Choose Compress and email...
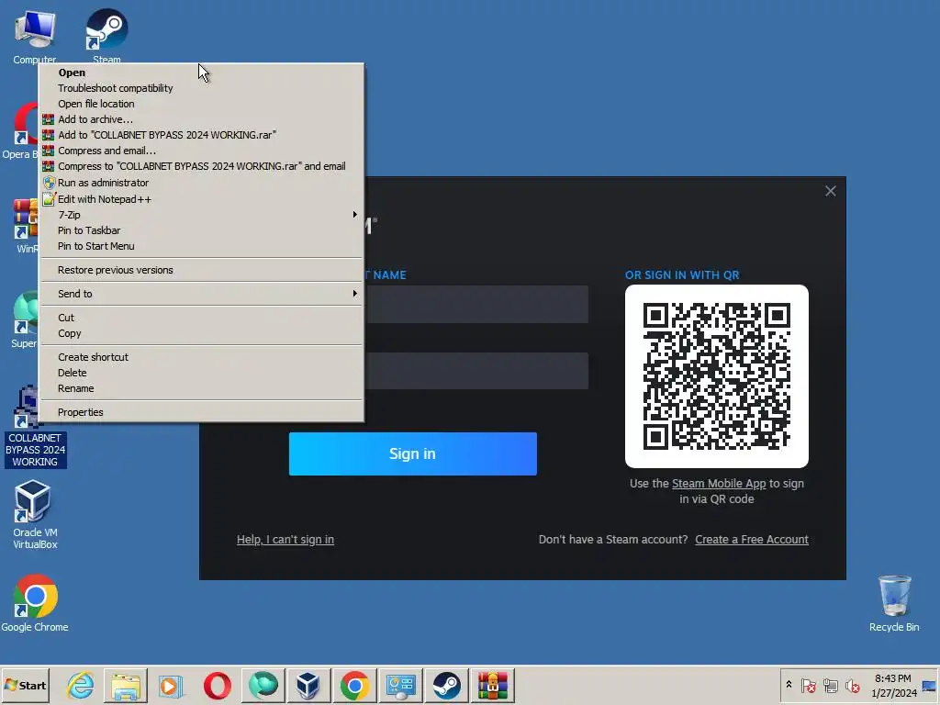The width and height of the screenshot is (940, 705). tap(201, 151)
